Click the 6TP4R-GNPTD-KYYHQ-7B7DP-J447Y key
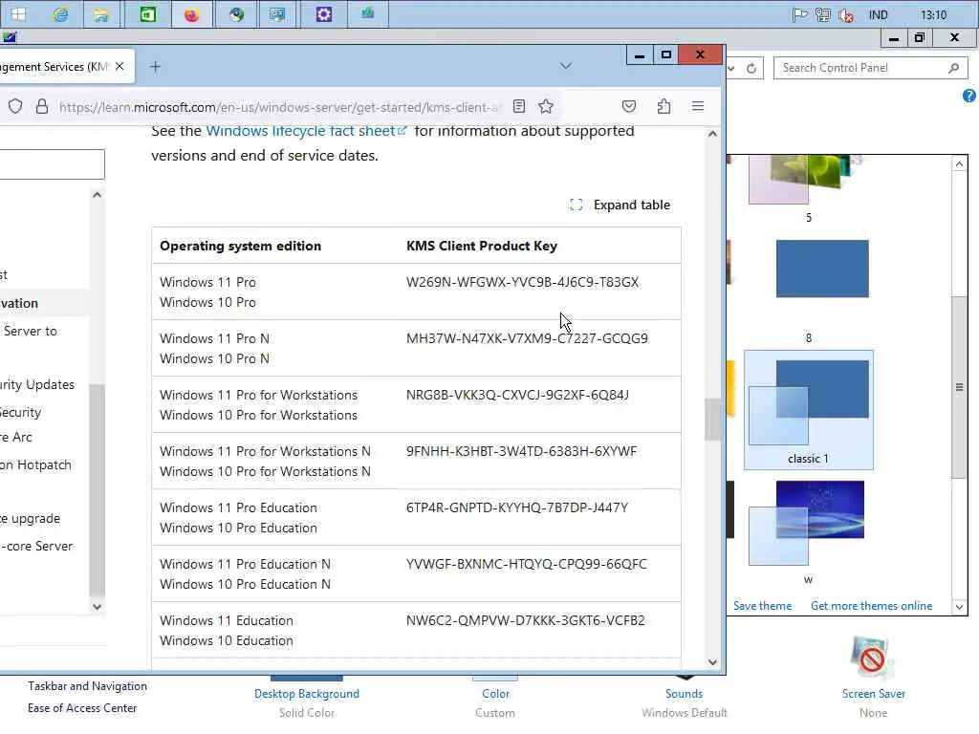 point(517,507)
